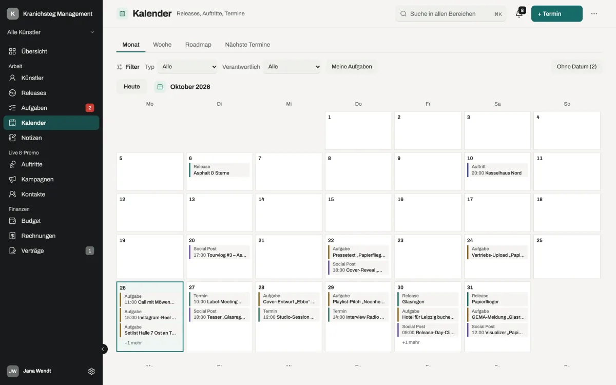Open 10:00 Label-Meeting appointment
The image size is (616, 385).
tap(219, 299)
